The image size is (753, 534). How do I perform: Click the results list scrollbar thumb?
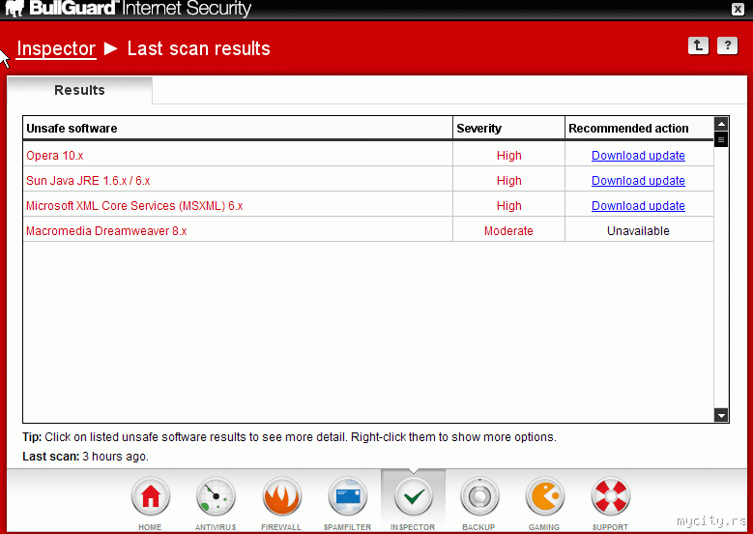(x=721, y=140)
